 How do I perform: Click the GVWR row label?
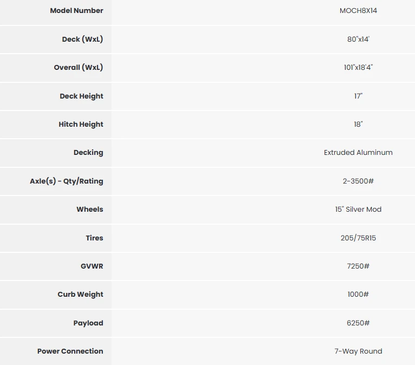tap(92, 266)
